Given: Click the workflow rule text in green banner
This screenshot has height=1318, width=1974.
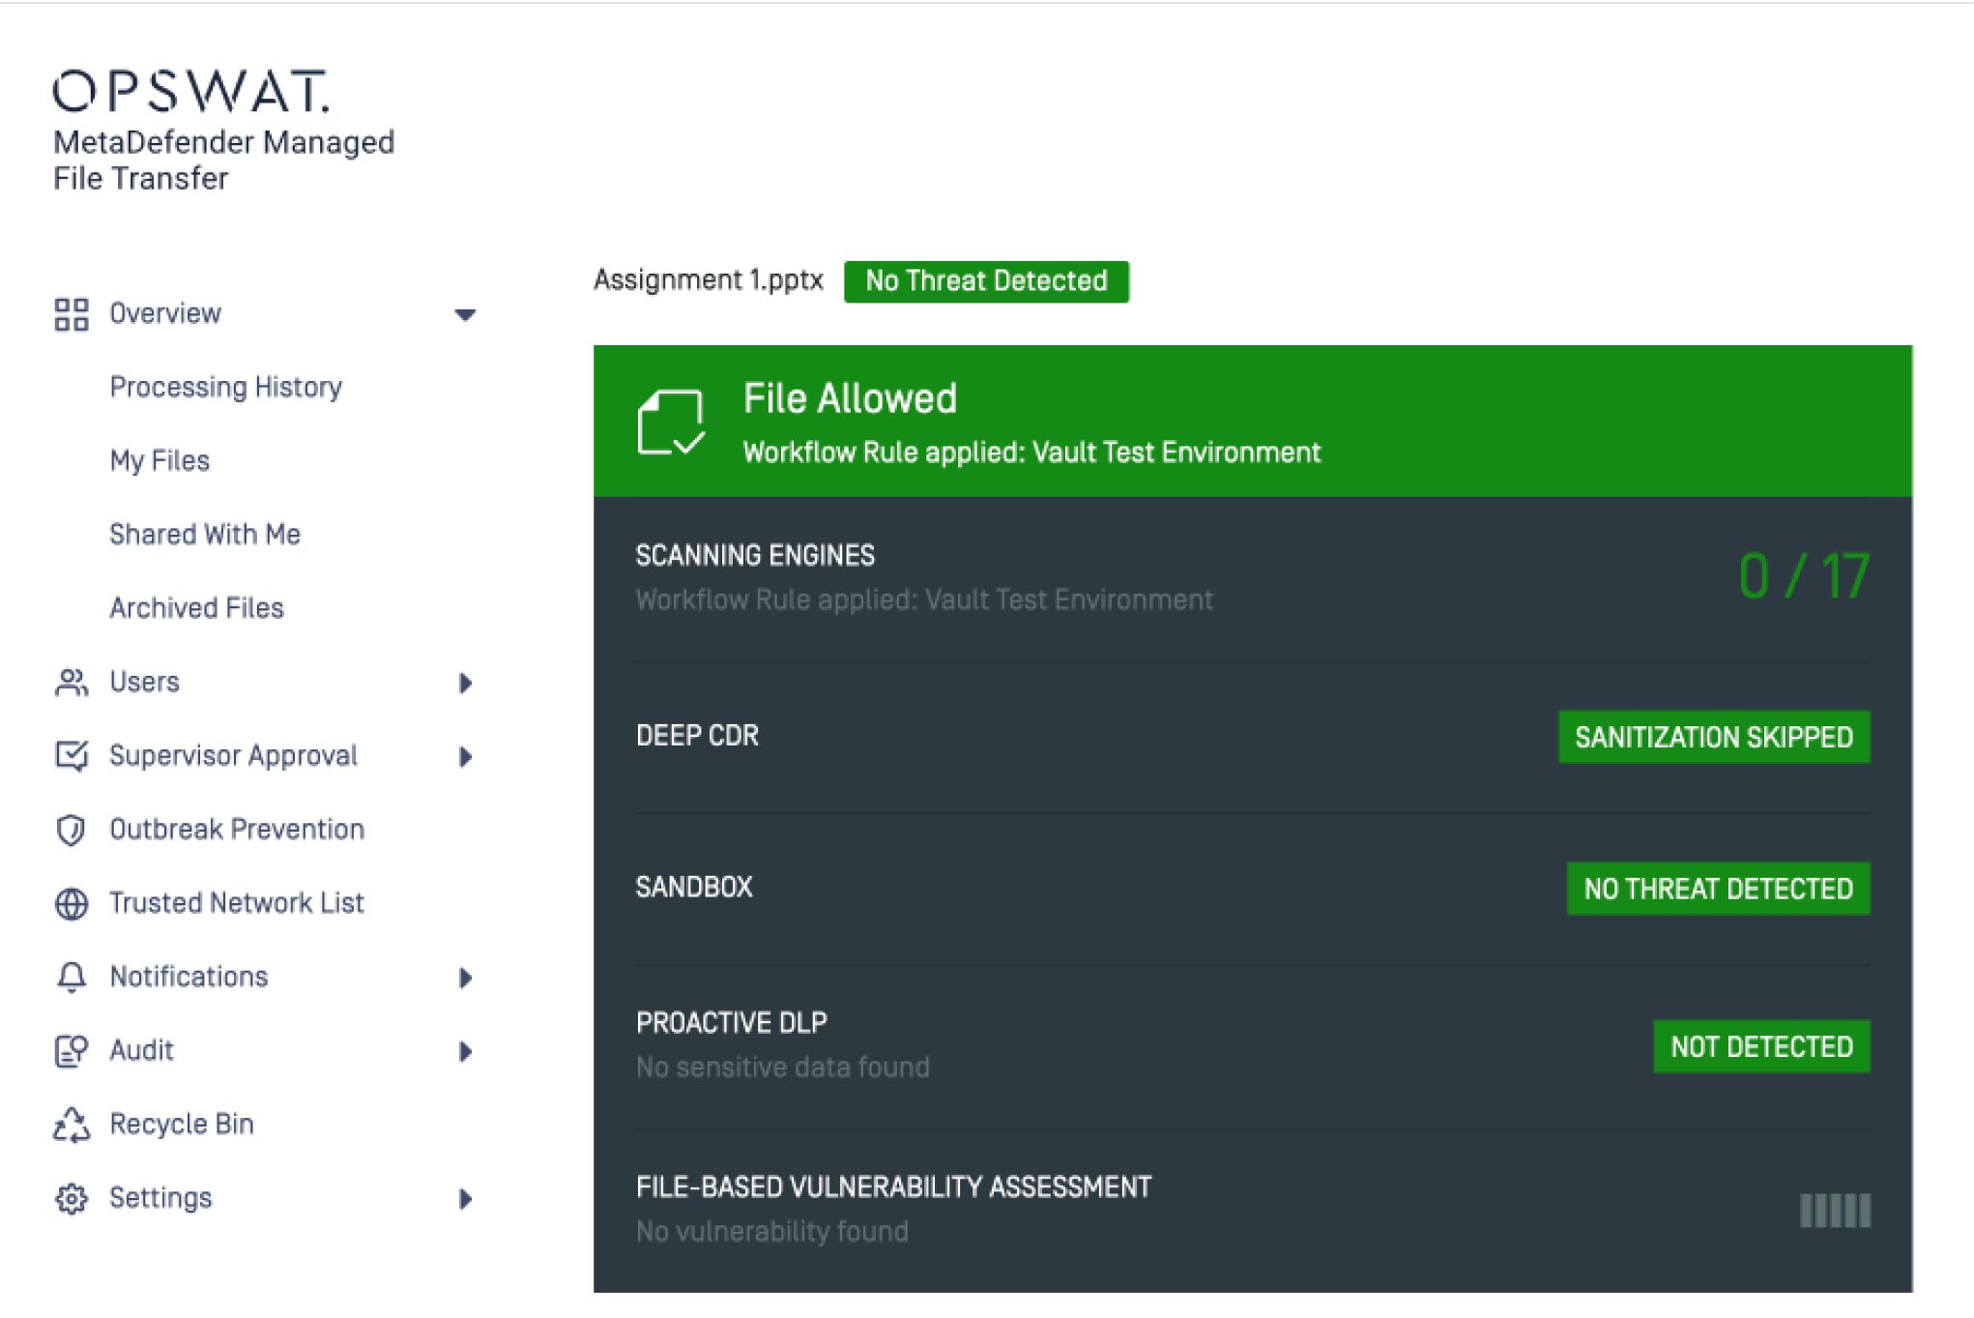Looking at the screenshot, I should [x=1031, y=453].
